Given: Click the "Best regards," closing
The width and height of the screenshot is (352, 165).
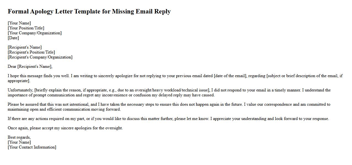Looking at the screenshot, I should (x=19, y=137).
